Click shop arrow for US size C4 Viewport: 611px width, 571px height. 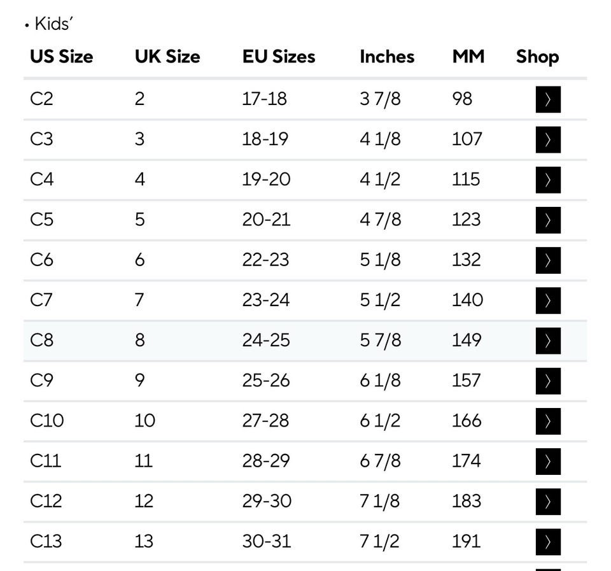pyautogui.click(x=547, y=180)
